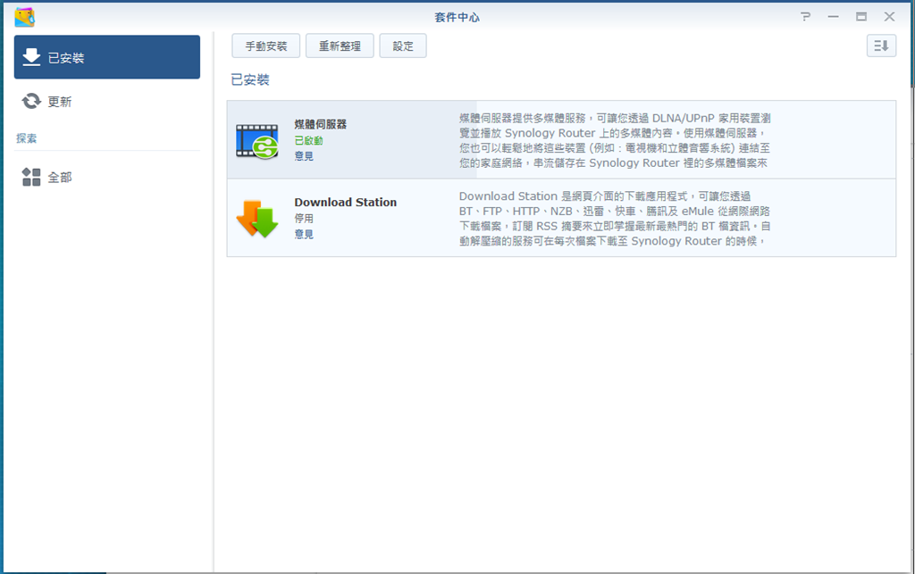The width and height of the screenshot is (915, 574).
Task: Click the 已安裝 section heading
Action: (250, 79)
